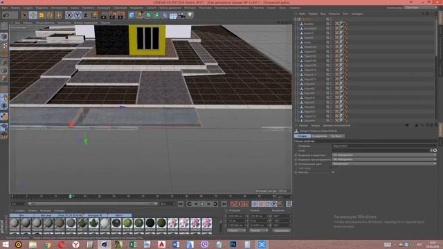Toggle automatic keyframing red button
This screenshot has width=443, height=249.
tap(239, 204)
